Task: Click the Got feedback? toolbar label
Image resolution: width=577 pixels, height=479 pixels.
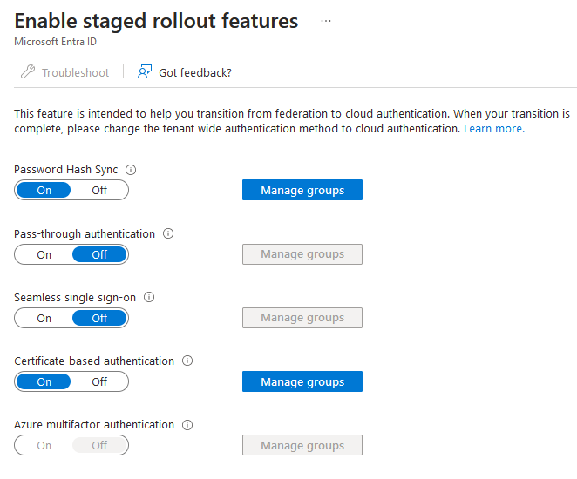Action: coord(195,72)
